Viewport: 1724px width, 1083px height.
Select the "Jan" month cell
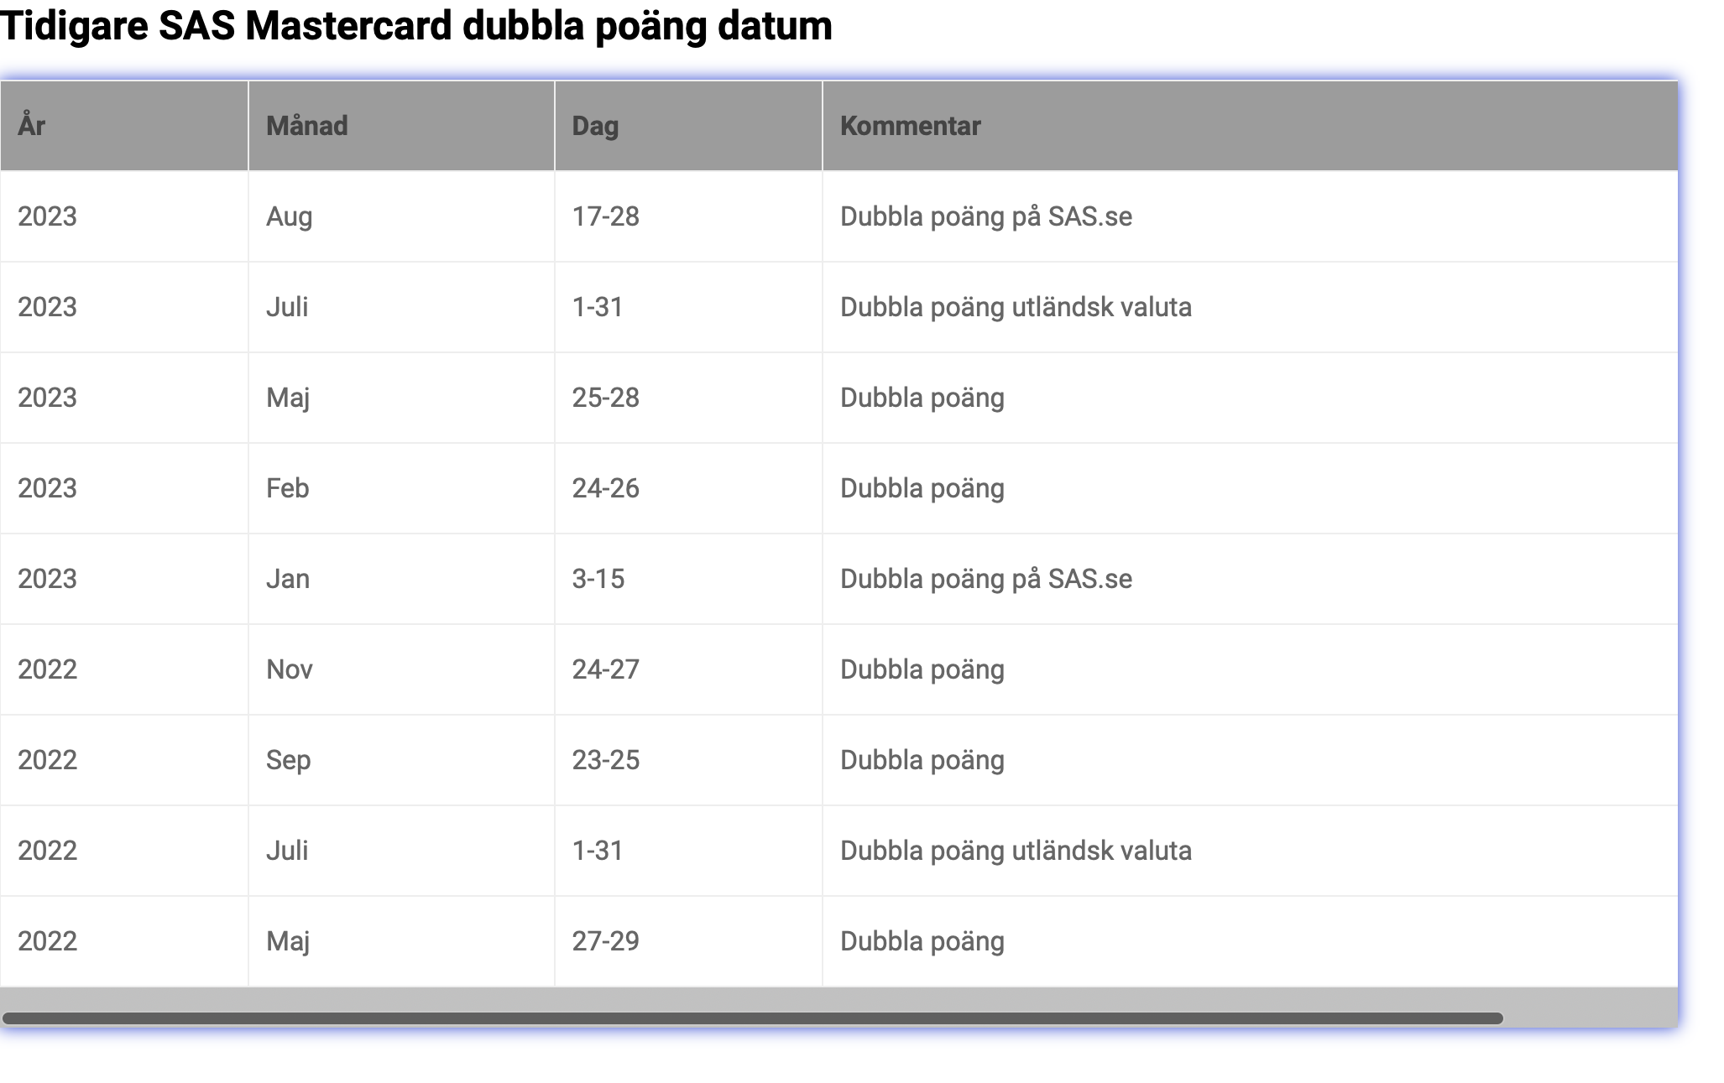click(x=288, y=579)
